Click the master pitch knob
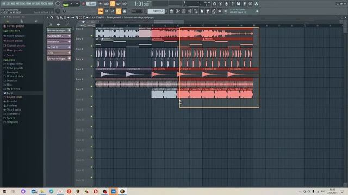348x195 pixels. (58, 11)
